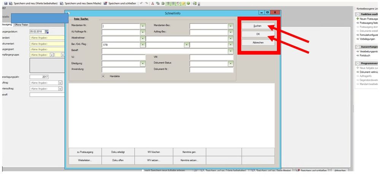Click 'Speichern und neu (leere Maske)' toolbar icon
The height and width of the screenshot is (186, 380).
pyautogui.click(x=61, y=3)
